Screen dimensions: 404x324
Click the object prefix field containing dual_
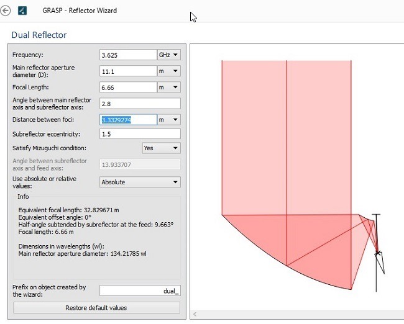tap(140, 290)
